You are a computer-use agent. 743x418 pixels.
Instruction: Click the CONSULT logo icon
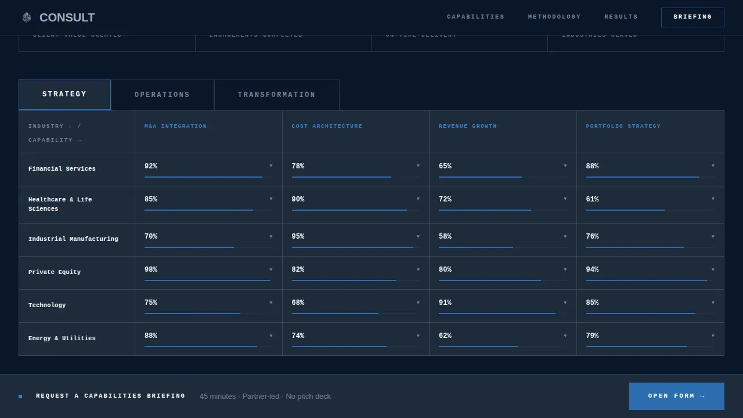tap(26, 17)
